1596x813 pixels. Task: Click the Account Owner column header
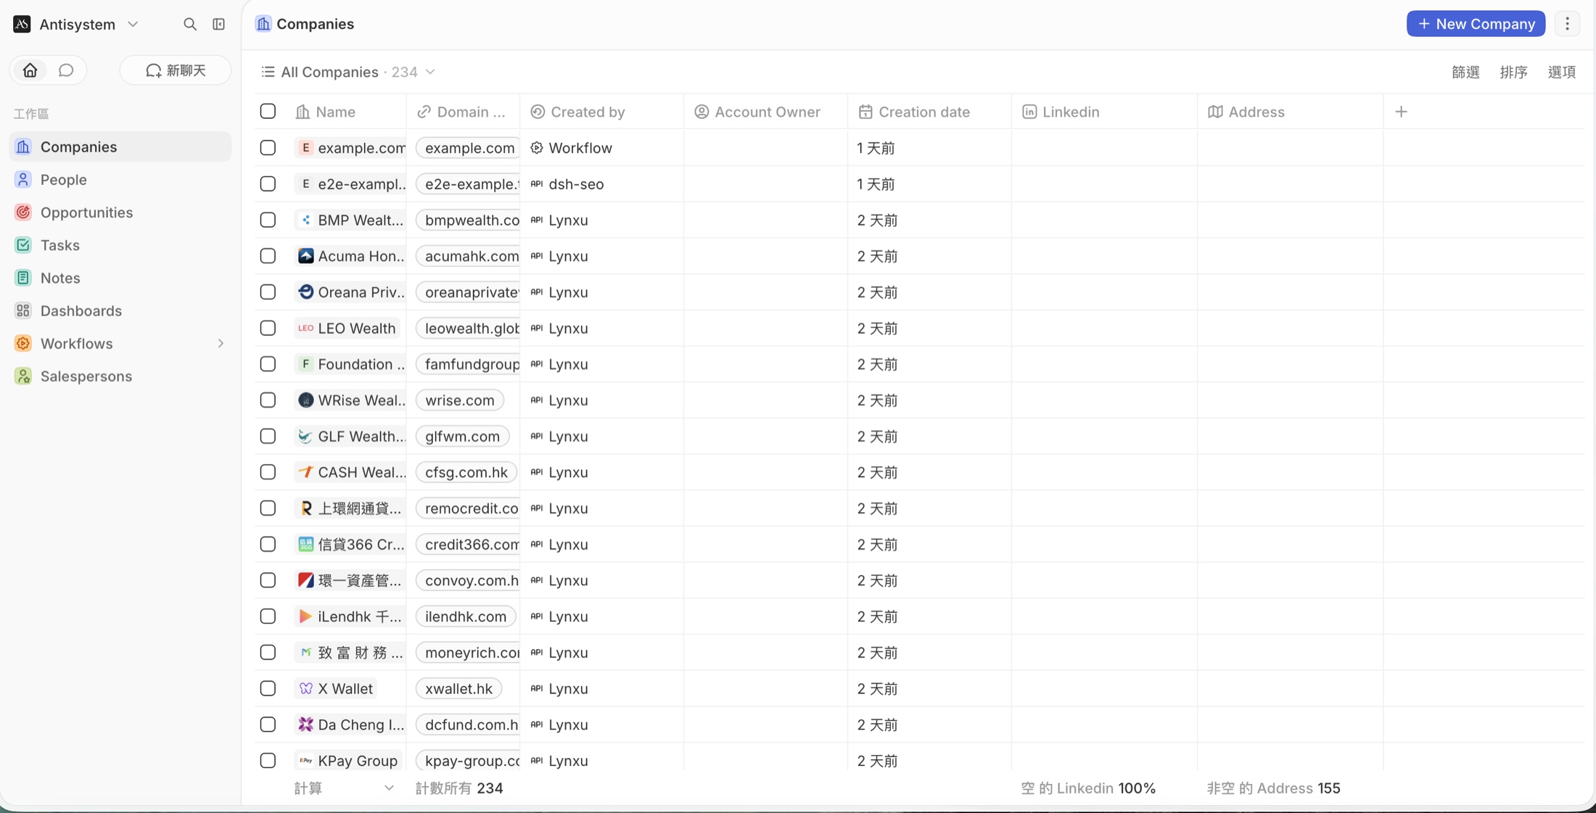click(x=765, y=112)
